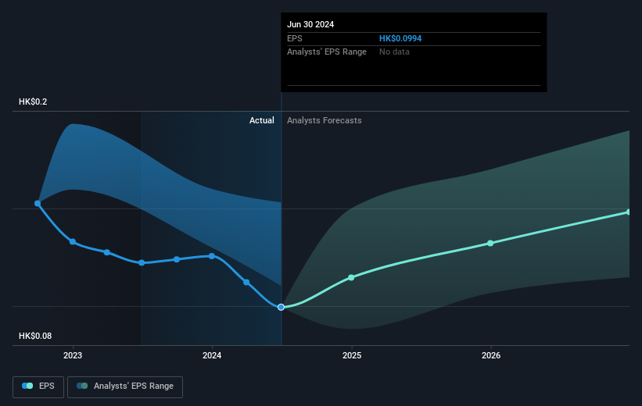Click the EPS point after 2023 tick

coord(107,252)
